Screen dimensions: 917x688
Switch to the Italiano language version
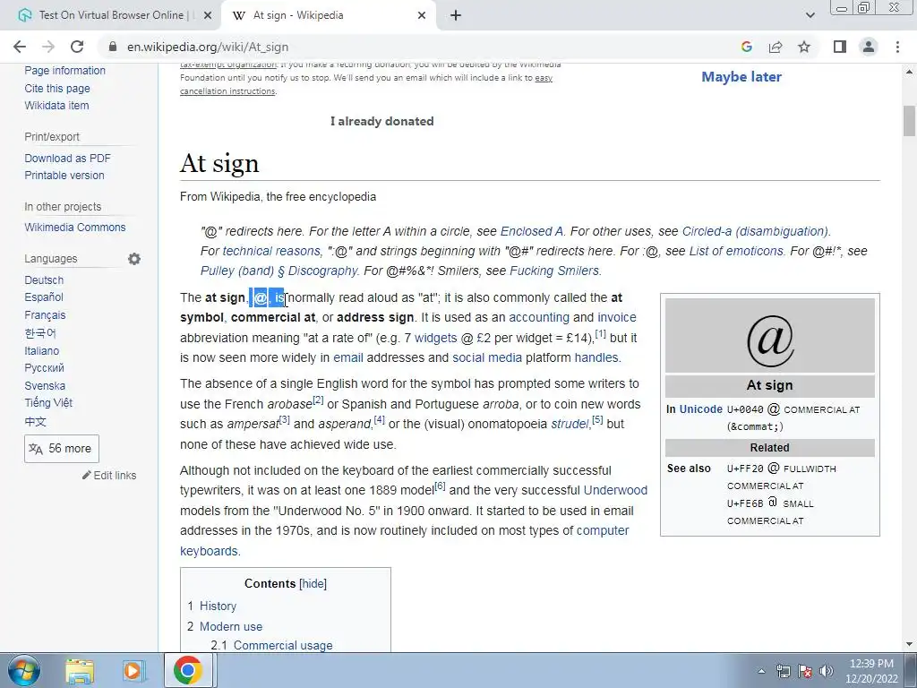pos(41,351)
